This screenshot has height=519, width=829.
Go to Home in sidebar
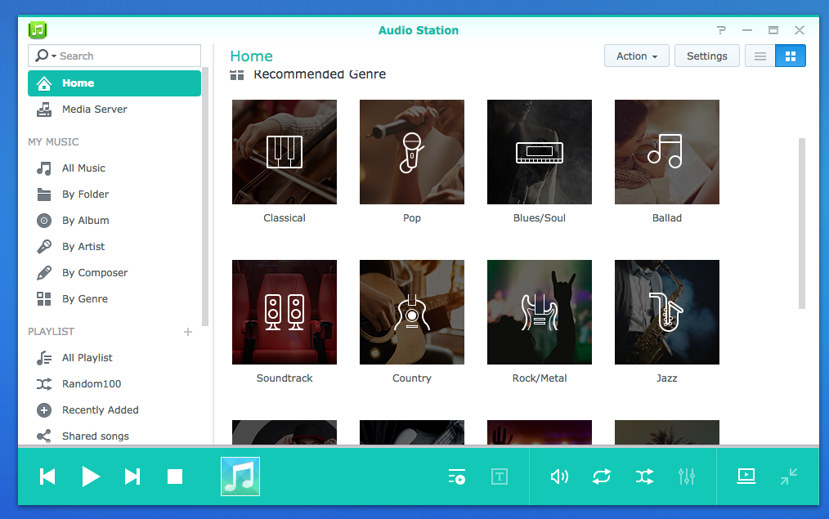114,83
